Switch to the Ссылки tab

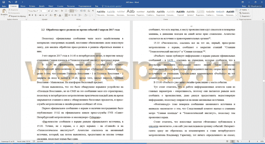point(60,6)
